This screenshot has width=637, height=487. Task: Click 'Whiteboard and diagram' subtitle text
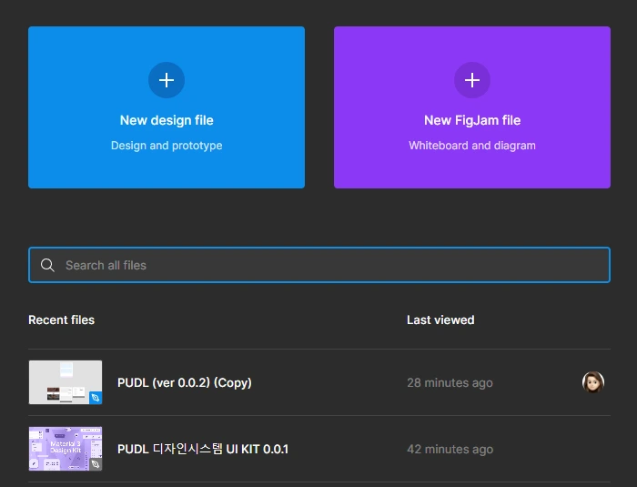pos(472,146)
